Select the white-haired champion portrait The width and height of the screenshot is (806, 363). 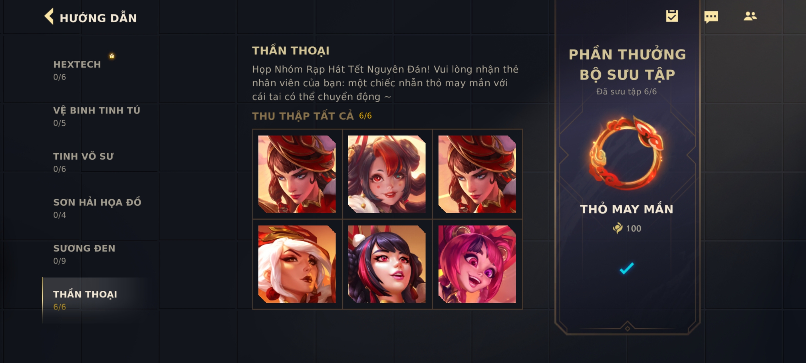coord(297,264)
